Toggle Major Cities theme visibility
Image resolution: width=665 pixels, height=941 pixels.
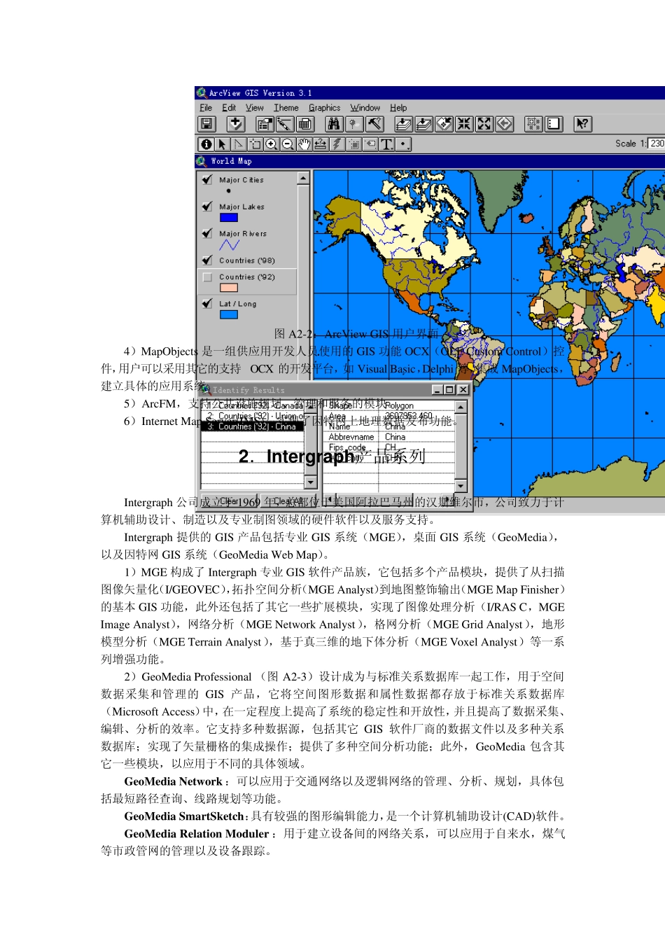tap(207, 180)
